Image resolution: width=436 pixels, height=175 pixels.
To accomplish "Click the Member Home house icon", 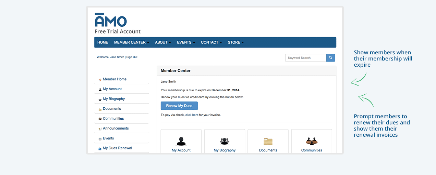I will (100, 80).
